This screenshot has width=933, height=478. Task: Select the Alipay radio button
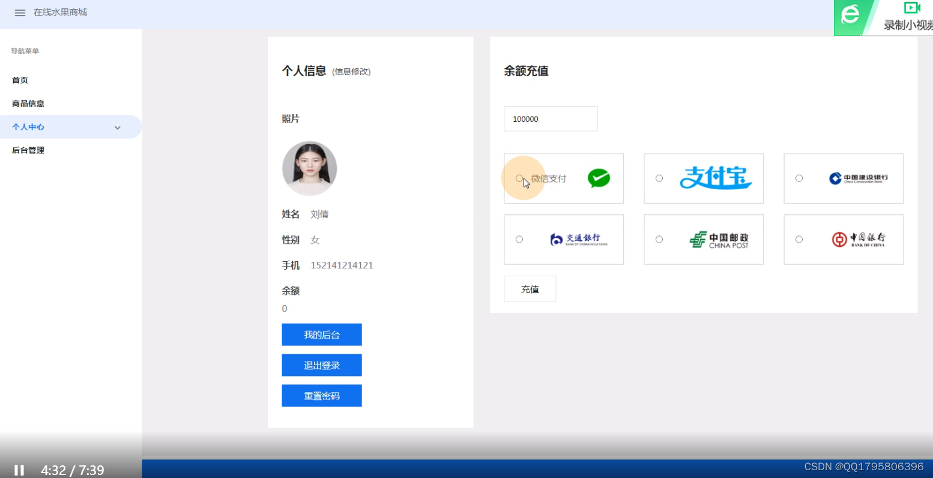click(659, 178)
